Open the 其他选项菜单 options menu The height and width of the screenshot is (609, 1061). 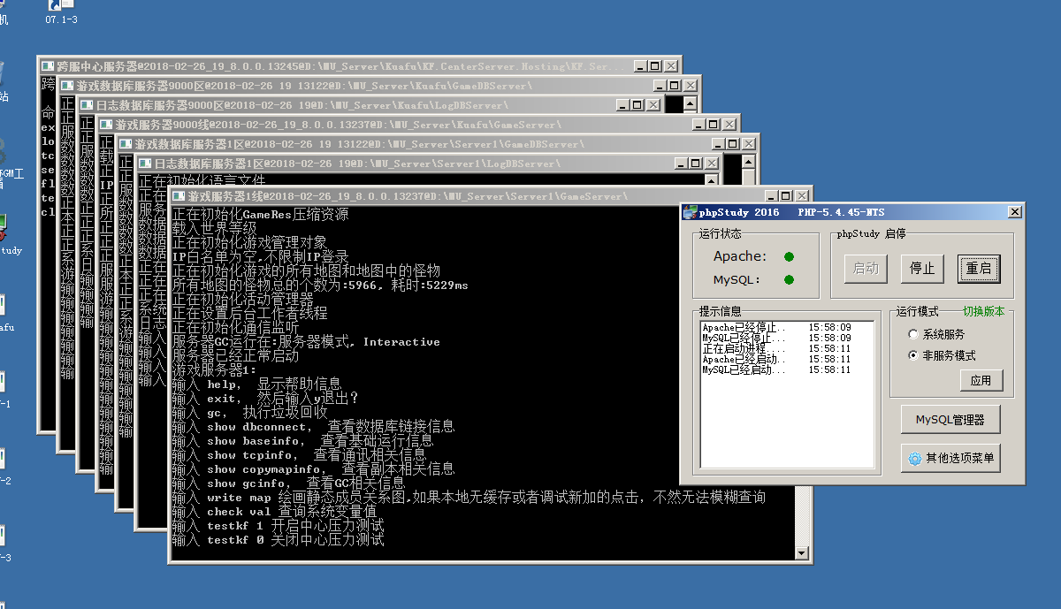[x=950, y=458]
